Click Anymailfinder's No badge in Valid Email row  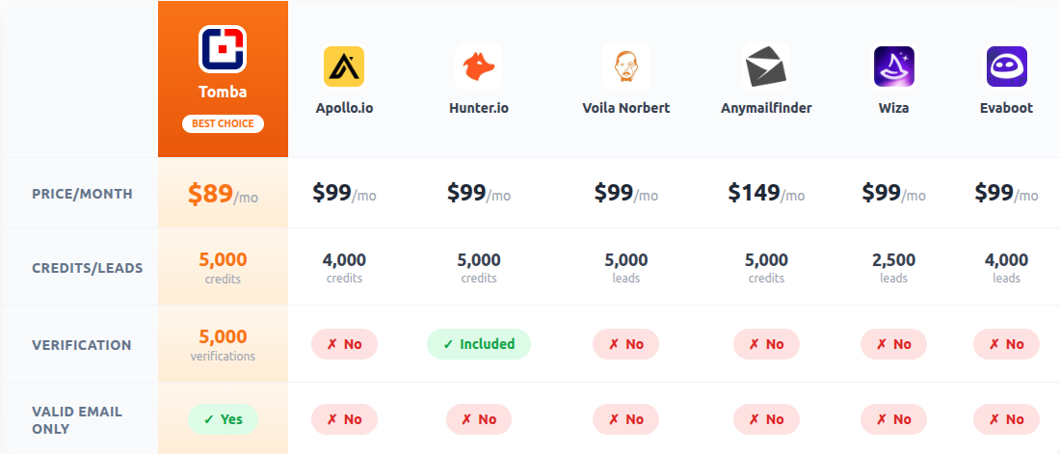coord(766,419)
